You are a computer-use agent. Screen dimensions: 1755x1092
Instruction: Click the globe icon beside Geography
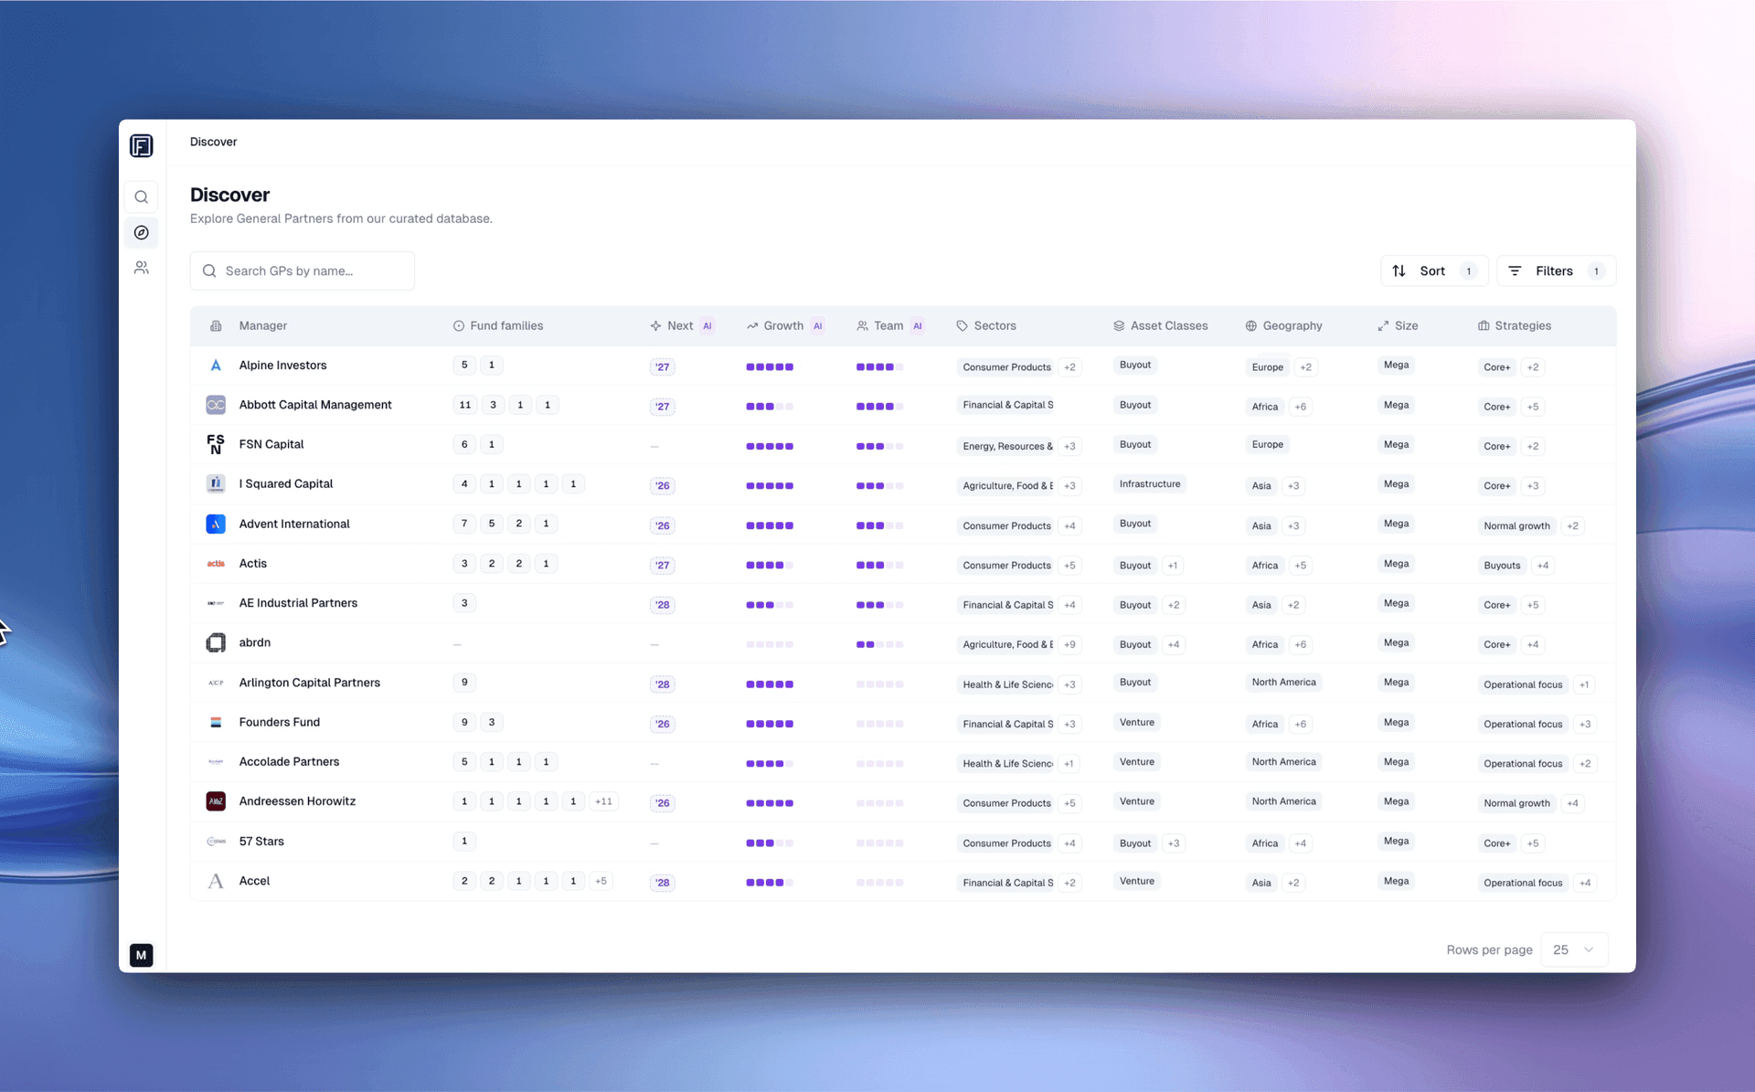(1251, 326)
